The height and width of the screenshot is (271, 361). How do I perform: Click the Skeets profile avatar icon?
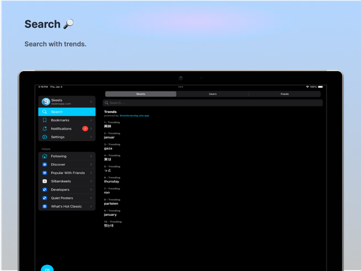tap(45, 101)
